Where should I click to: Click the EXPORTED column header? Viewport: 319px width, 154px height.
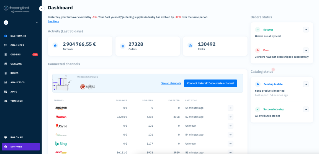point(174,100)
